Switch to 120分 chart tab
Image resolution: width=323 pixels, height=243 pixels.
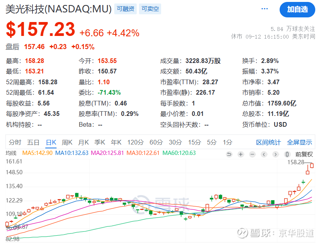(x=135, y=142)
